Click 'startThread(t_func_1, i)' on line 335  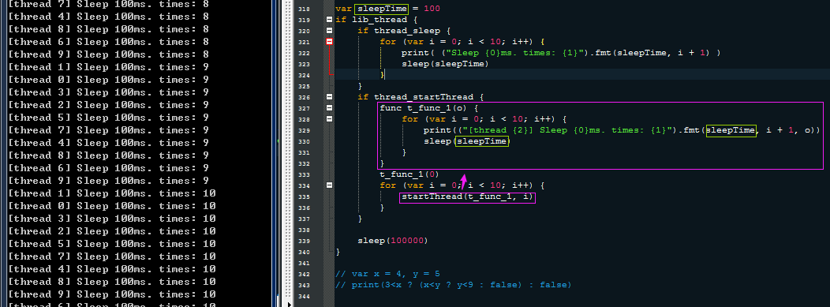467,197
